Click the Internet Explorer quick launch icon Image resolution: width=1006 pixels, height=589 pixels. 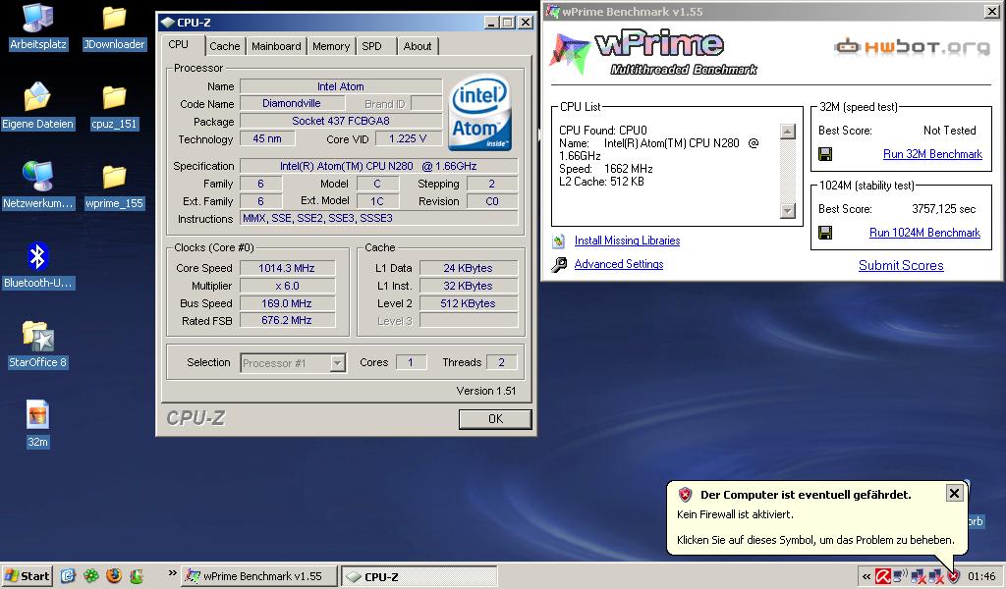click(68, 575)
